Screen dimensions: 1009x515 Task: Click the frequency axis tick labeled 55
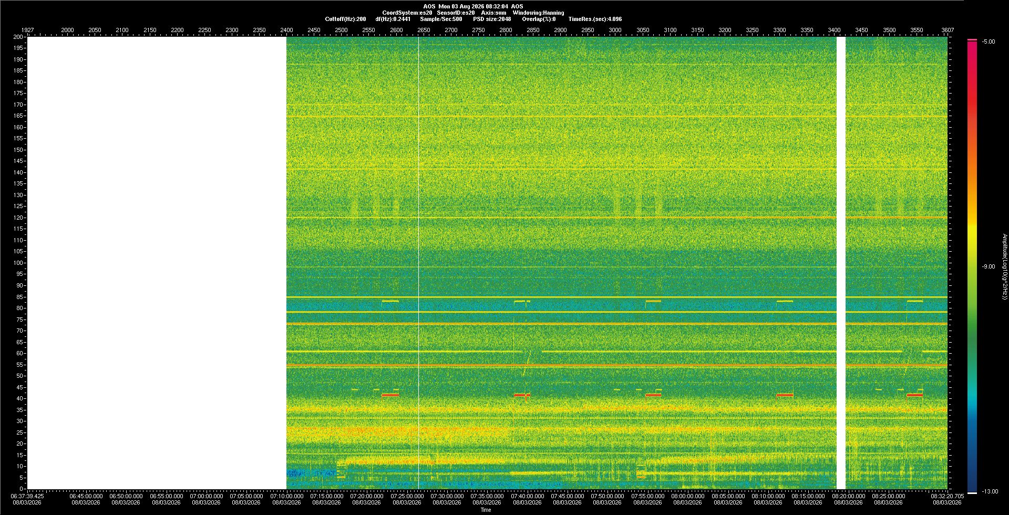click(20, 365)
